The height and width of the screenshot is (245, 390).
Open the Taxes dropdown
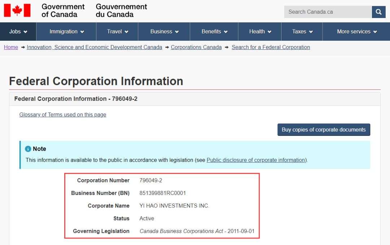302,31
